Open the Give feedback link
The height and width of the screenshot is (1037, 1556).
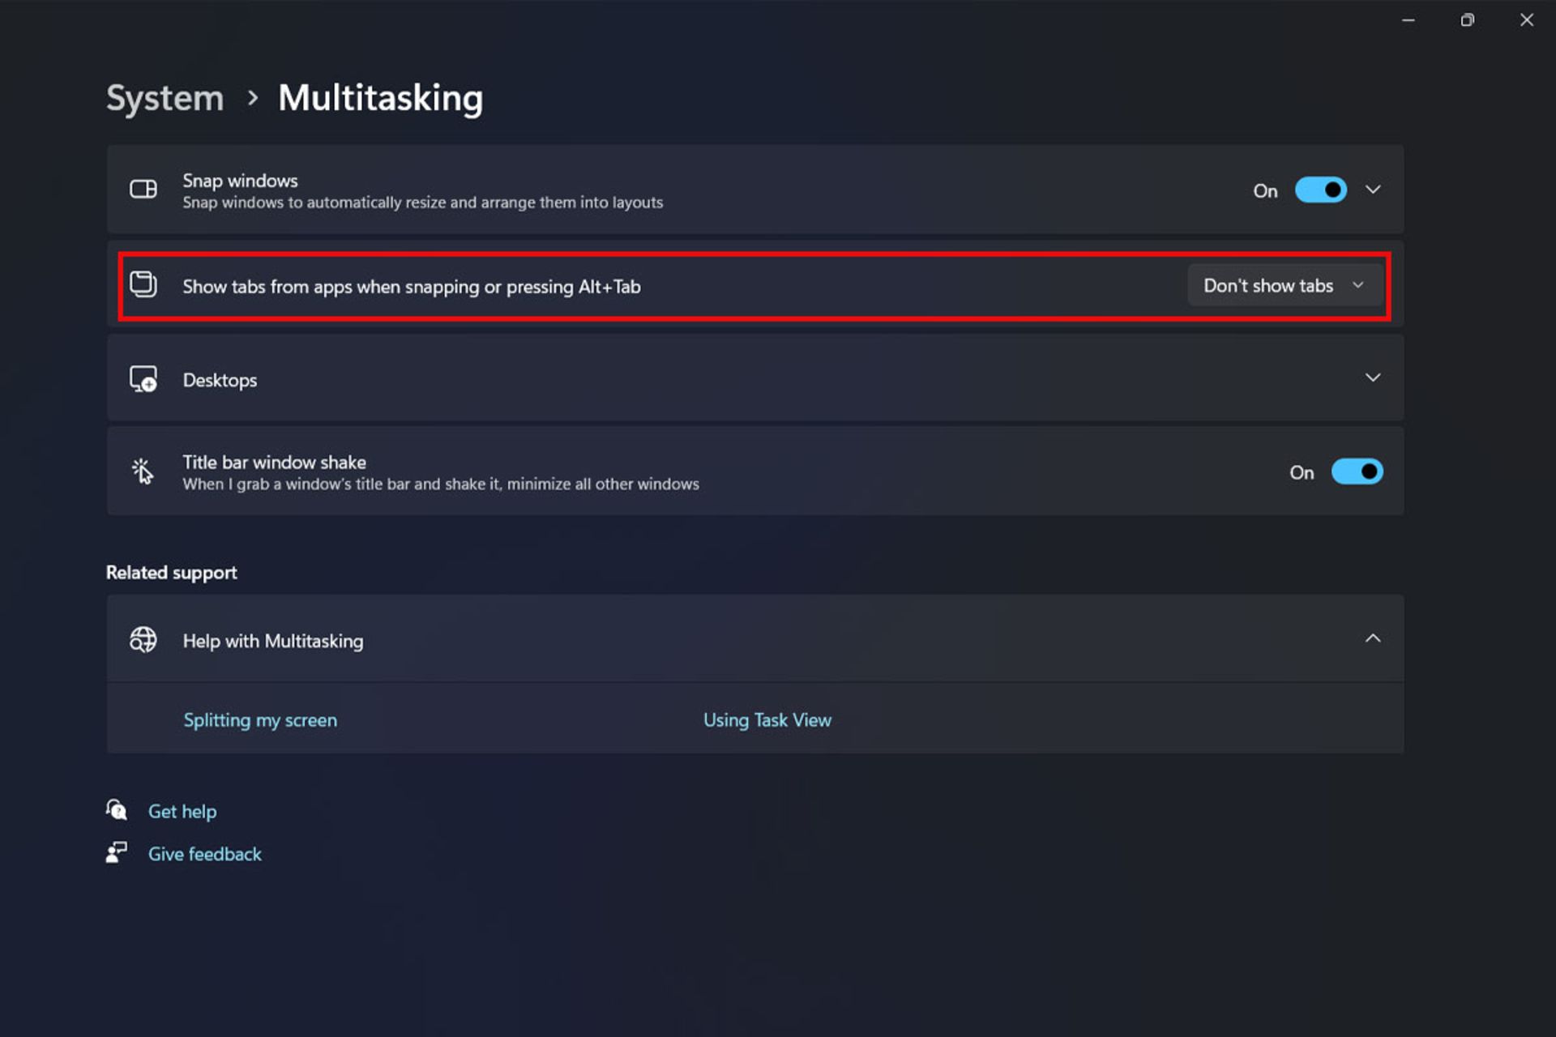coord(205,854)
